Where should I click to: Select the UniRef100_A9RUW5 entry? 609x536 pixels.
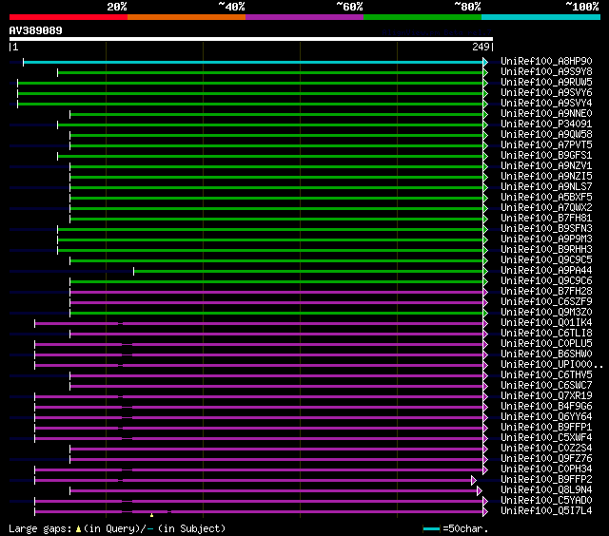(x=546, y=83)
